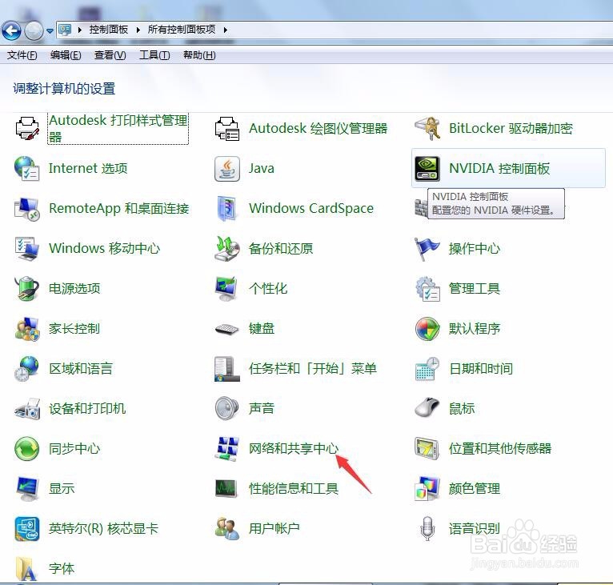Open 默认程序 icon
This screenshot has height=585, width=613.
click(427, 329)
